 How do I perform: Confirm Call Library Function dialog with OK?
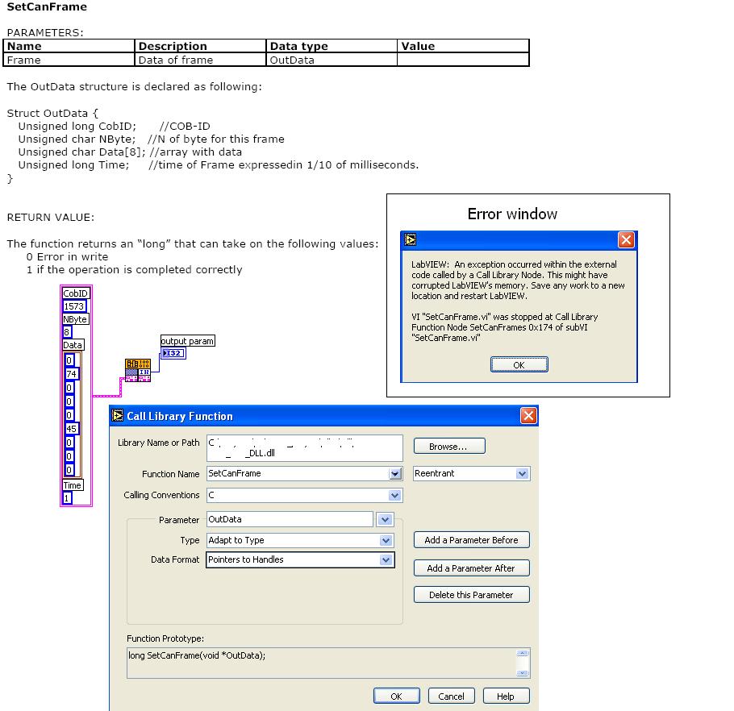(396, 696)
